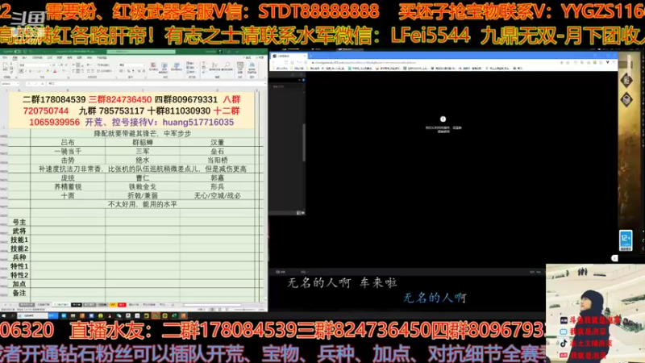Click the taskbar search magnifier icon
Image resolution: width=645 pixels, height=363 pixels.
pyautogui.click(x=13, y=315)
